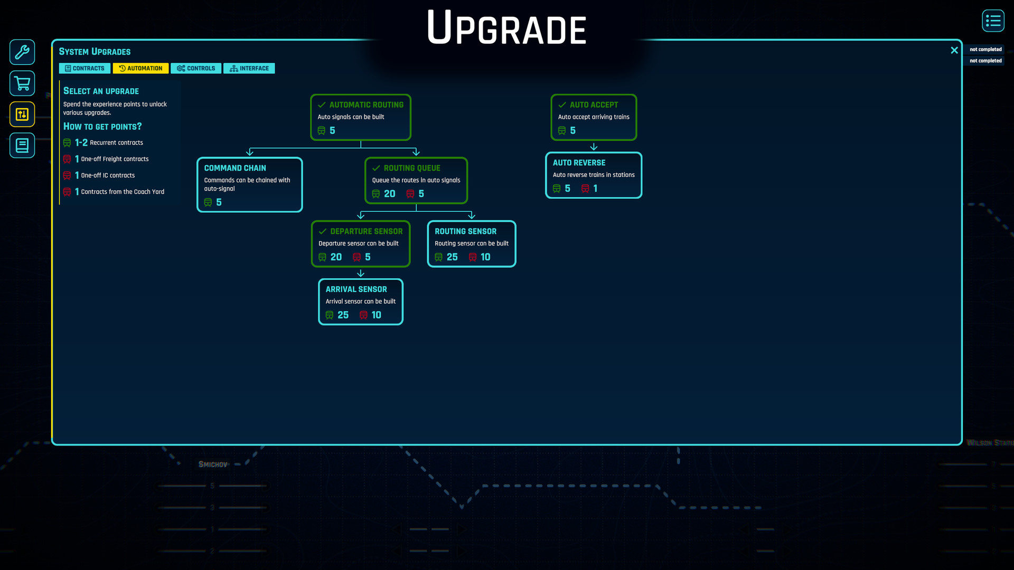Click the wrench/maintenance icon in sidebar

coord(22,52)
